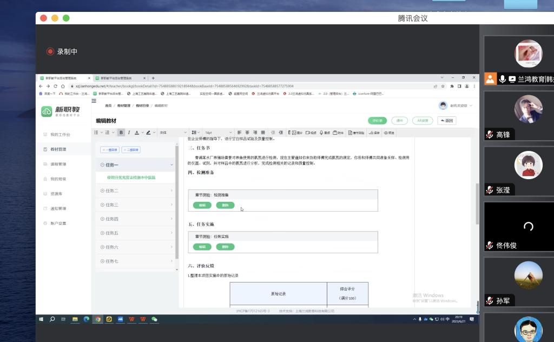The width and height of the screenshot is (554, 342).
Task: Center align text in editor
Action: [247, 133]
